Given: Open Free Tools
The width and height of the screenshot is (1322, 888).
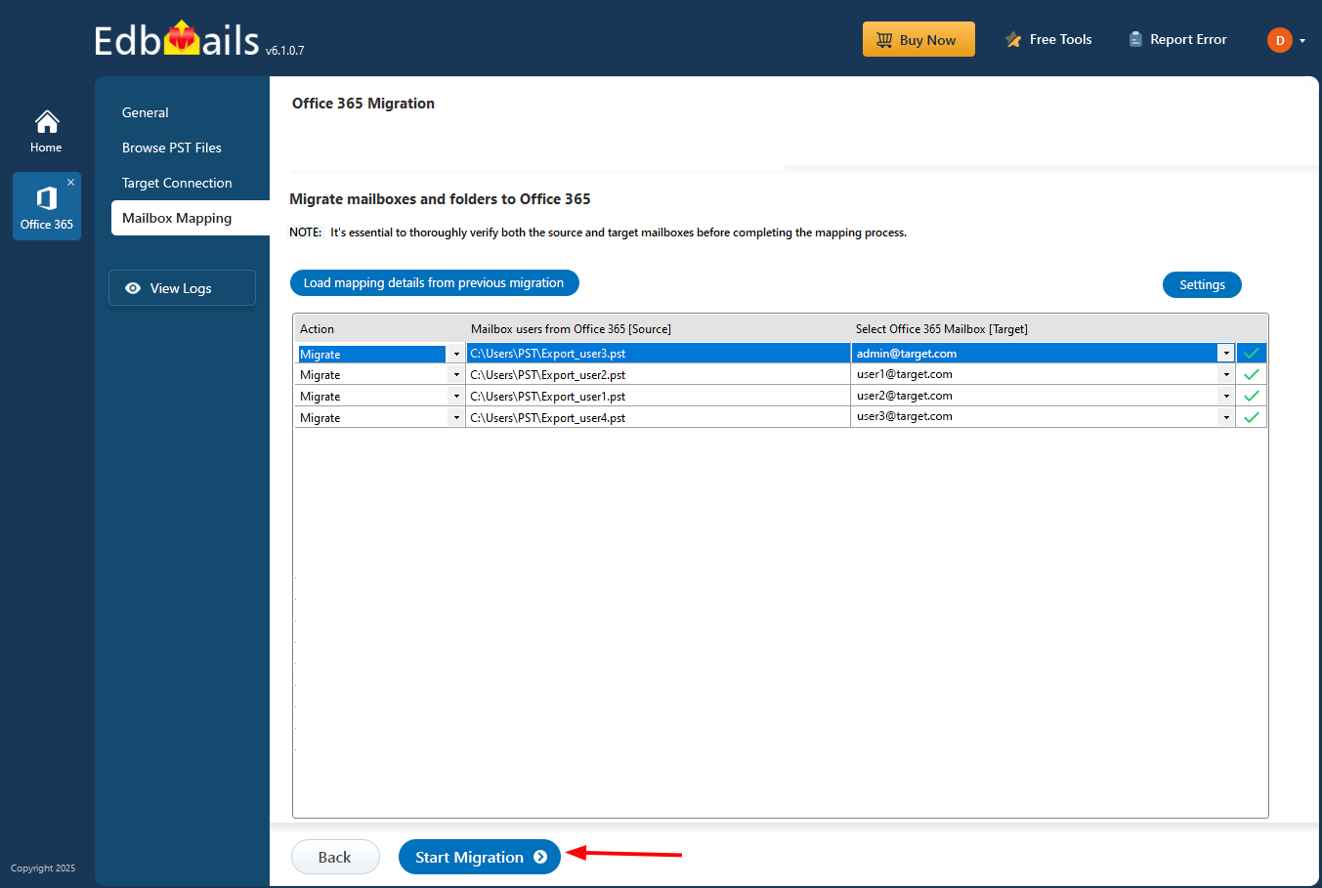Looking at the screenshot, I should click(1048, 39).
